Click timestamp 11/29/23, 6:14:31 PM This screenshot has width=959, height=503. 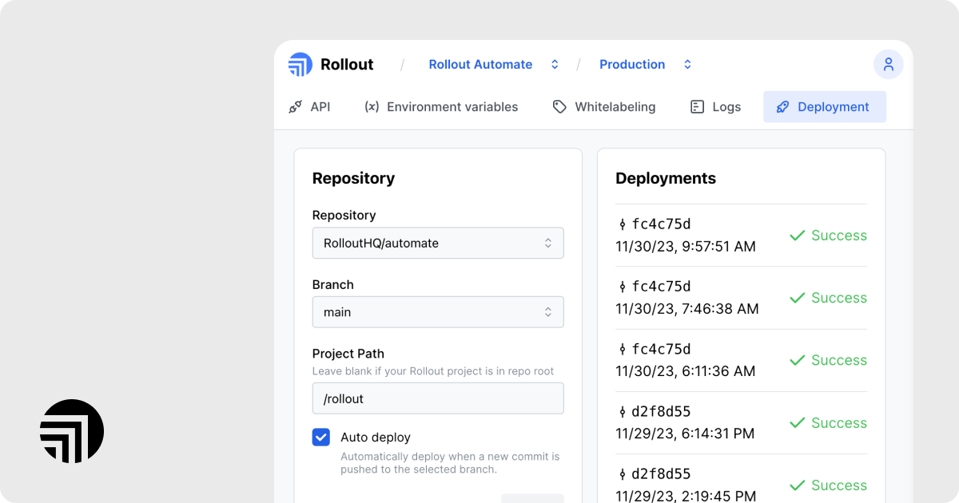(685, 434)
